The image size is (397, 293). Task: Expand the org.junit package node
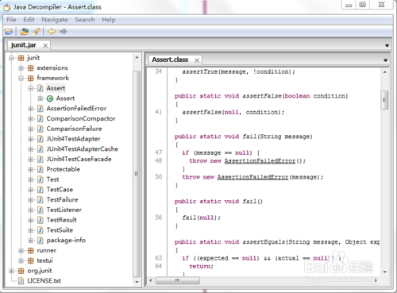coord(11,271)
